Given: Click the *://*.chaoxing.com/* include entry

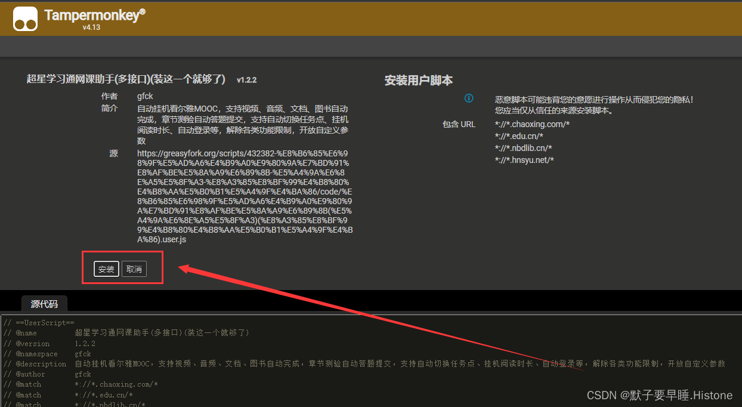Looking at the screenshot, I should point(532,124).
